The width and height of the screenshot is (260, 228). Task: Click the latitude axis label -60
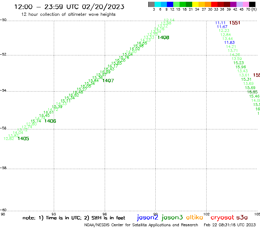[3, 210]
